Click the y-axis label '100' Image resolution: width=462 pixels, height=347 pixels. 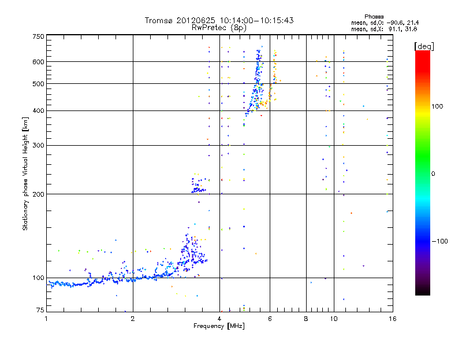coord(38,278)
